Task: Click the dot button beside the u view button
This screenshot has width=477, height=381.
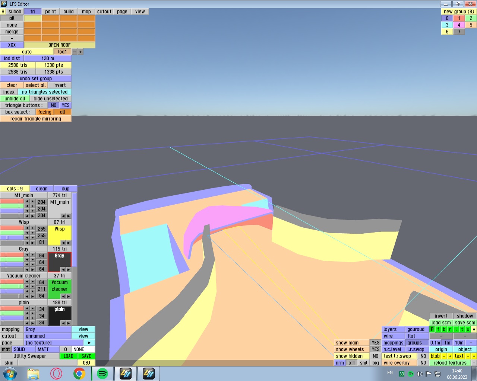Action: point(474,329)
